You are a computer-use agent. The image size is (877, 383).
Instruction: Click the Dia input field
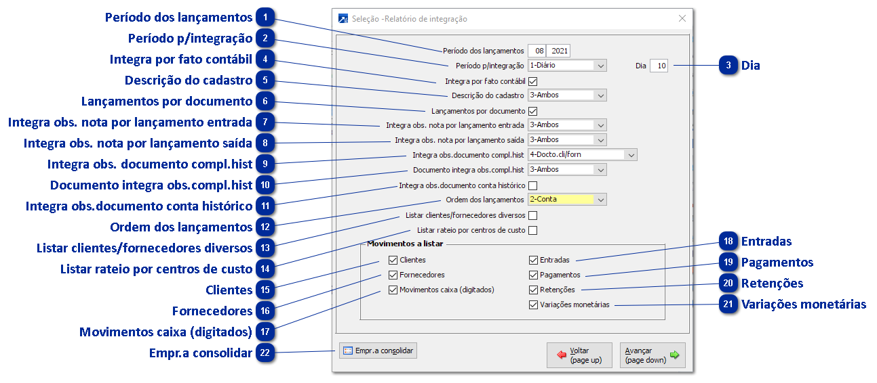pyautogui.click(x=658, y=66)
